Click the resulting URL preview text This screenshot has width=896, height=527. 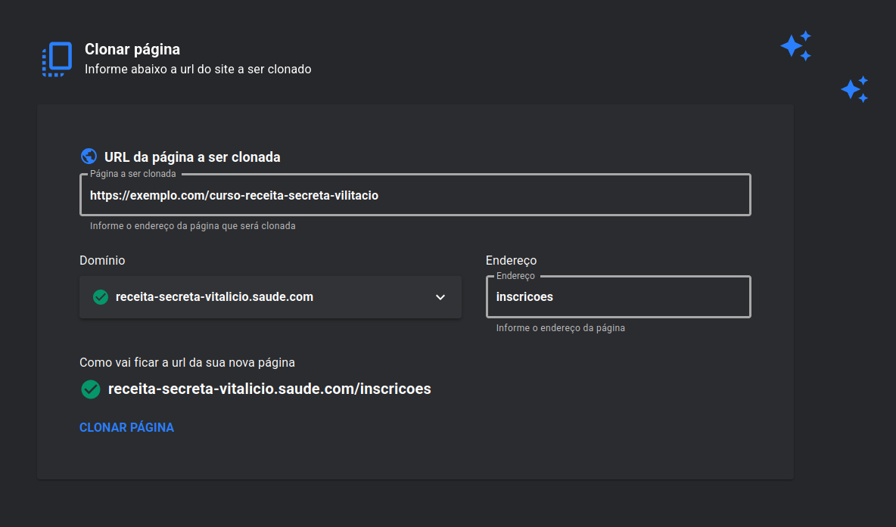(269, 389)
